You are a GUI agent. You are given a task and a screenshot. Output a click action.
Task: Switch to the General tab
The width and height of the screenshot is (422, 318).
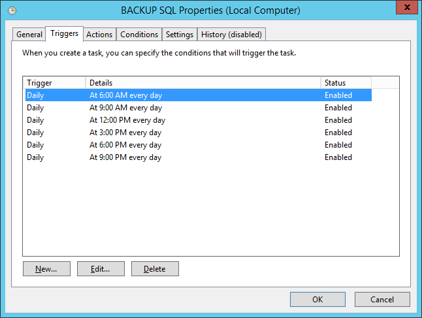[29, 35]
